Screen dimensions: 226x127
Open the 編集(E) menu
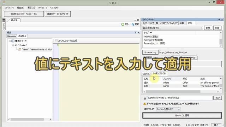[x=20, y=8]
